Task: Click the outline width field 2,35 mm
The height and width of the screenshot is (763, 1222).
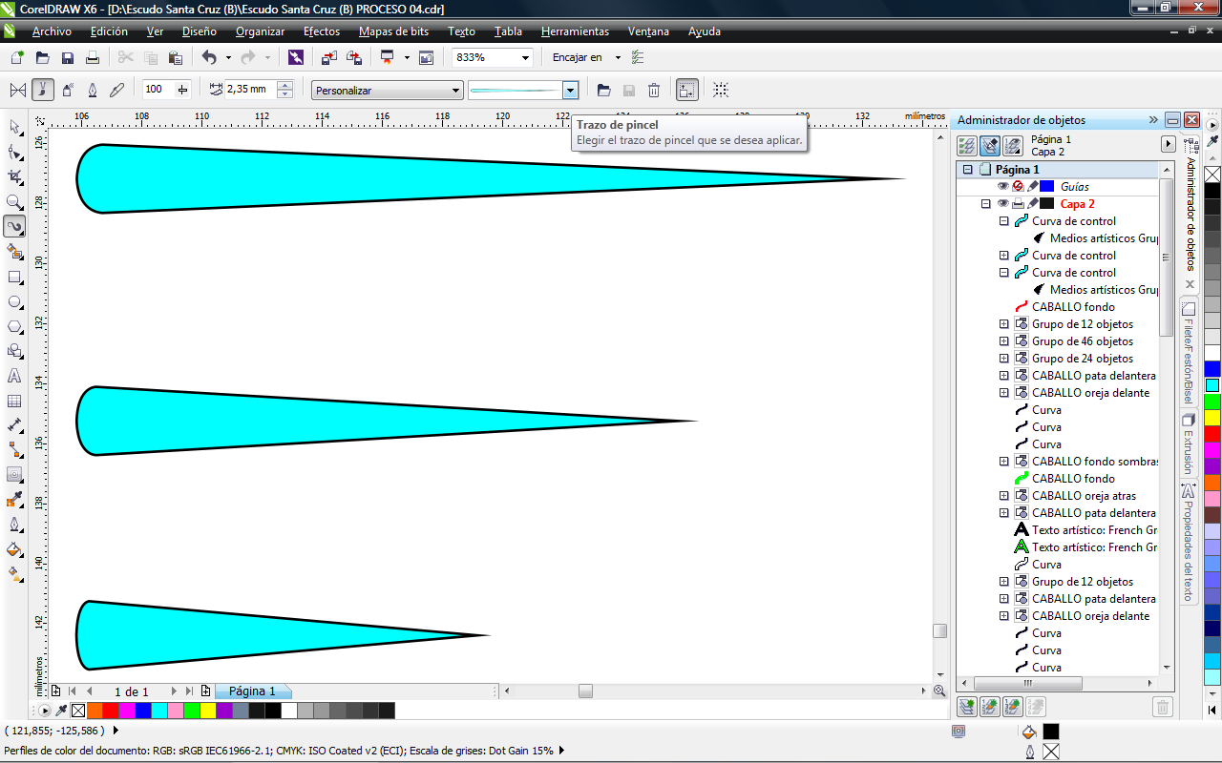Action: coord(250,90)
